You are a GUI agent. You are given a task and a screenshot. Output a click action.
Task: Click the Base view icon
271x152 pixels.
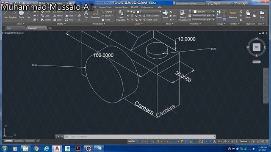point(262,14)
